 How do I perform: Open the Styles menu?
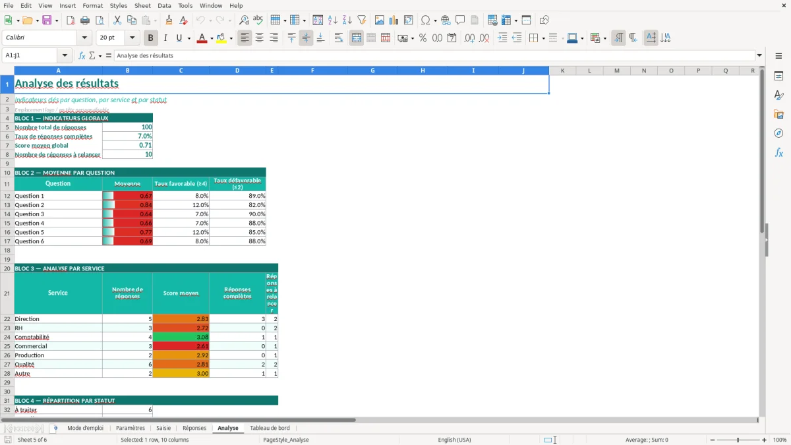[x=119, y=5]
